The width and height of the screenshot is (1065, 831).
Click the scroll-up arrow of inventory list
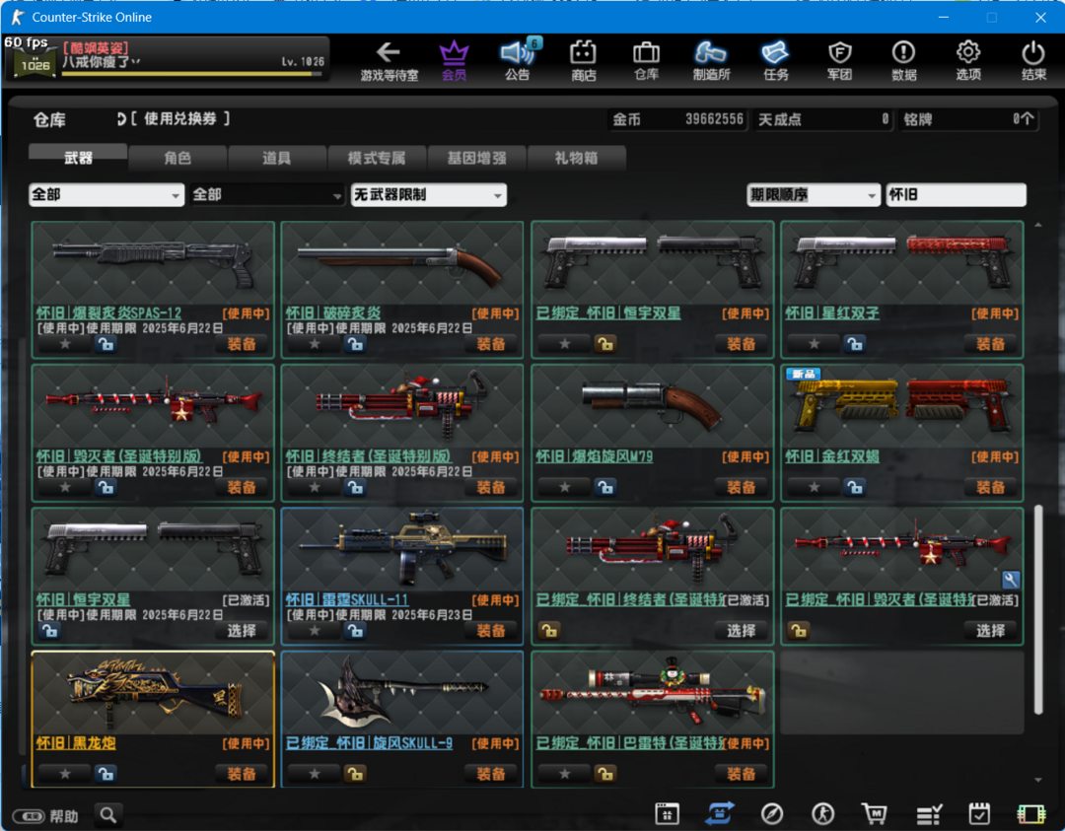coord(1037,225)
